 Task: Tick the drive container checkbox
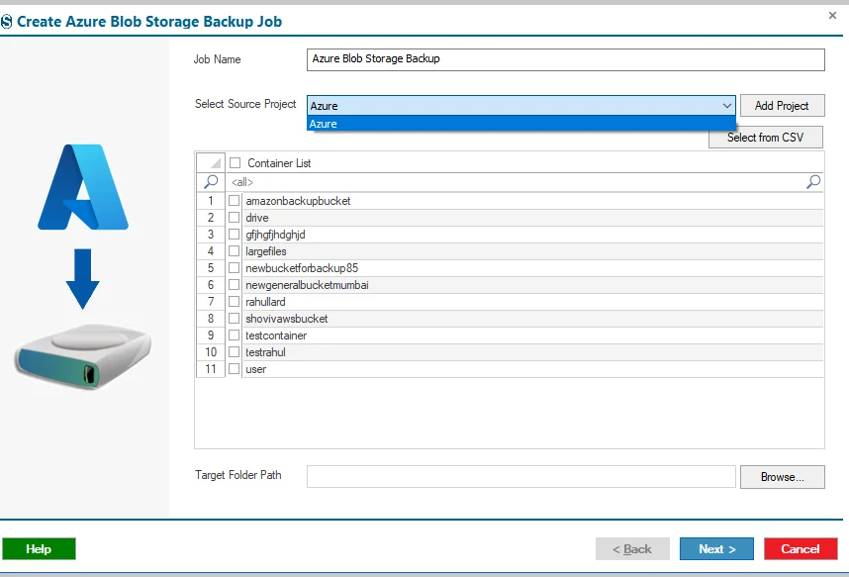pyautogui.click(x=234, y=218)
